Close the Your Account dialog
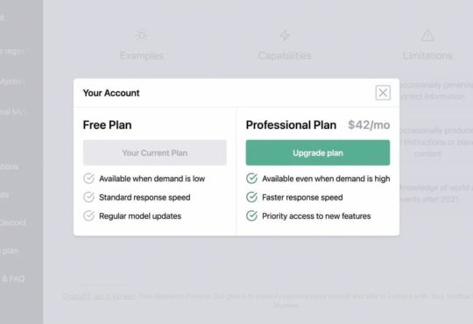The height and width of the screenshot is (324, 473). click(383, 93)
